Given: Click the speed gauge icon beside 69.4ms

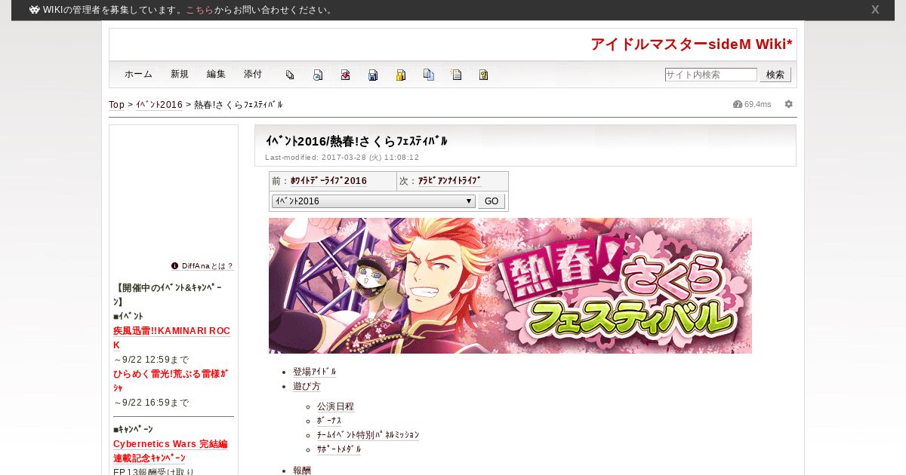Looking at the screenshot, I should 738,104.
